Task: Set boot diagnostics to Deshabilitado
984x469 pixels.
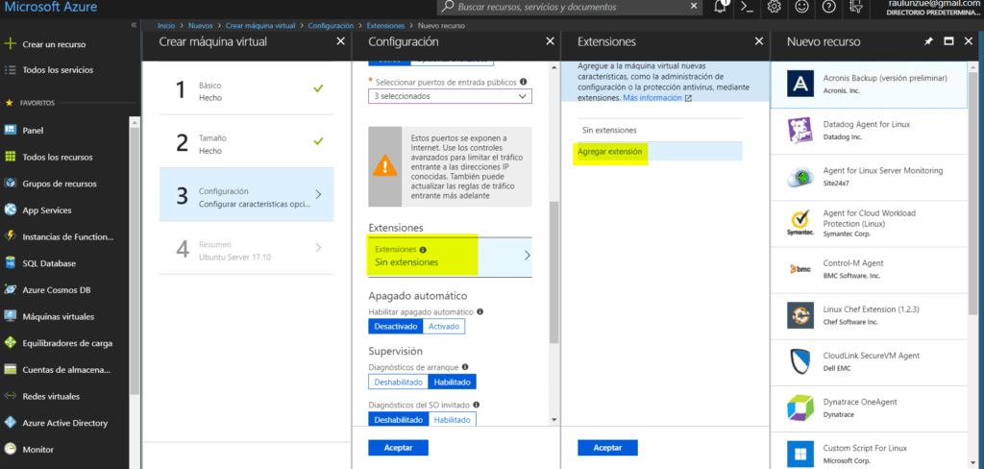Action: [x=398, y=382]
